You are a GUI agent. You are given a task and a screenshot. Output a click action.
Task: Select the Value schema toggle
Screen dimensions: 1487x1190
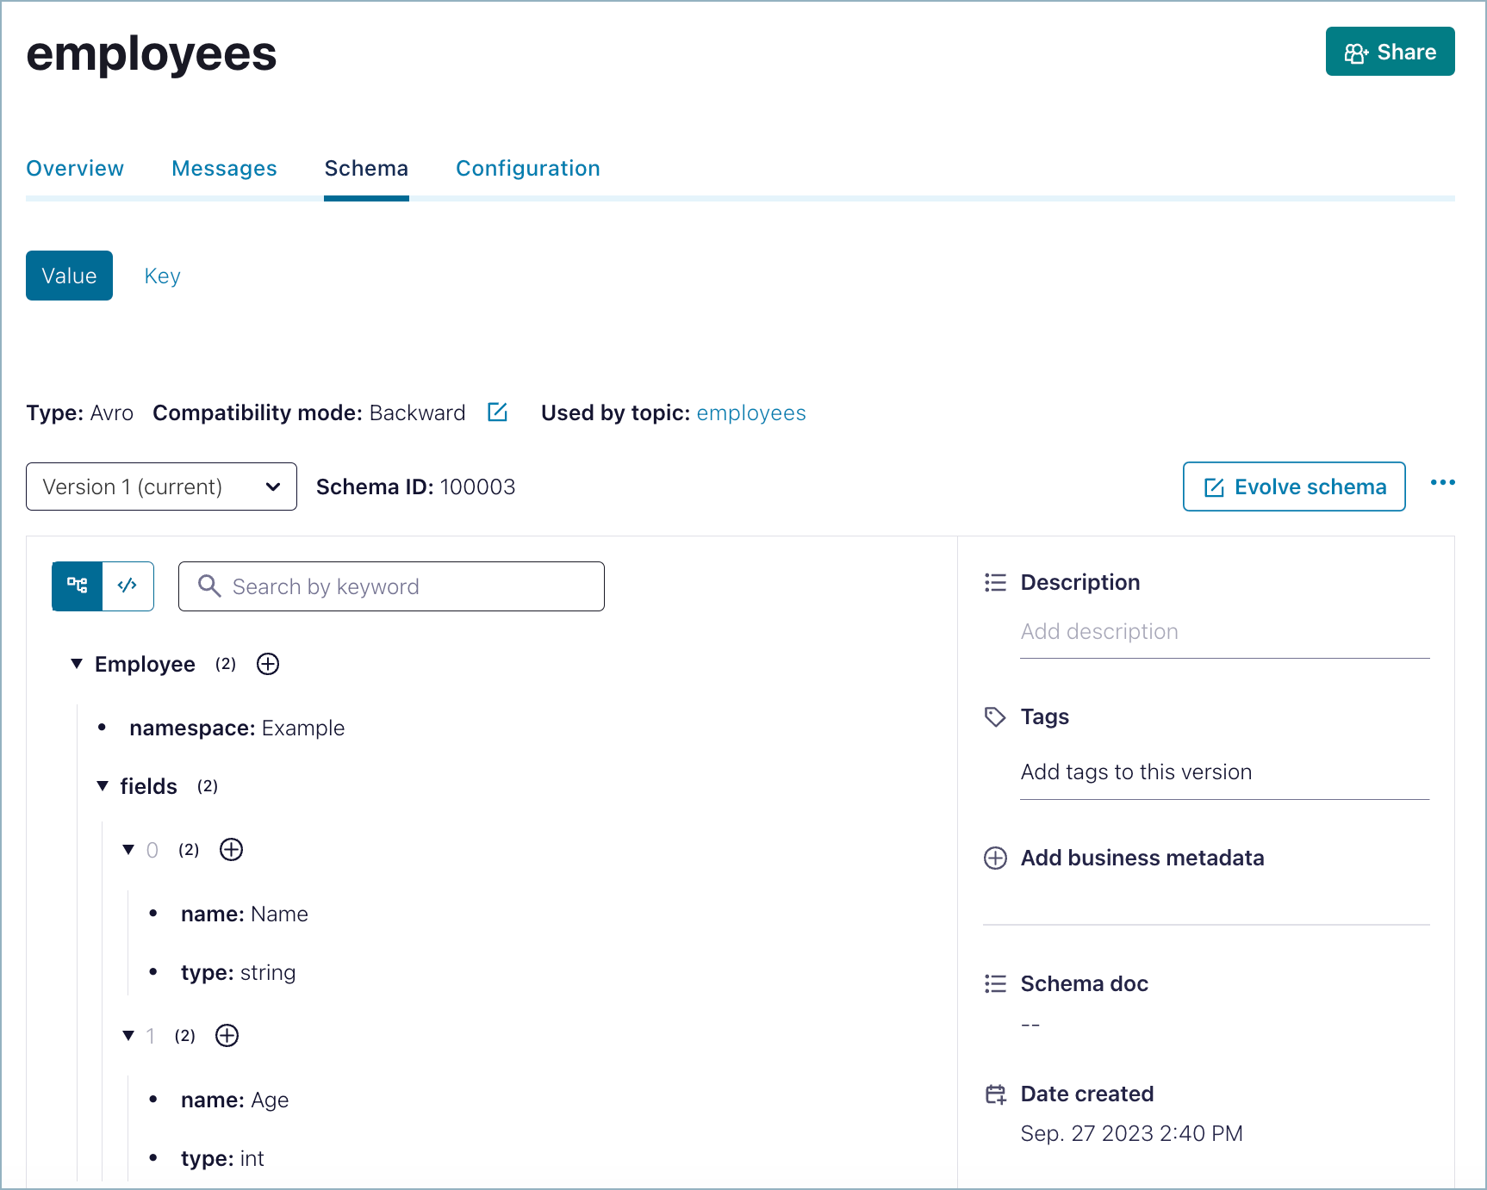(69, 276)
